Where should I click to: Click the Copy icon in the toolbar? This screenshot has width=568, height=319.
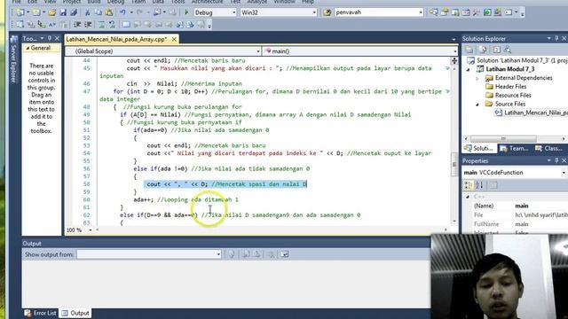click(98, 12)
